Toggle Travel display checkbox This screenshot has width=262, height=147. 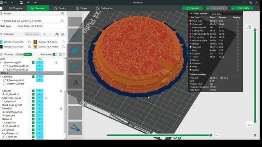(x=237, y=57)
